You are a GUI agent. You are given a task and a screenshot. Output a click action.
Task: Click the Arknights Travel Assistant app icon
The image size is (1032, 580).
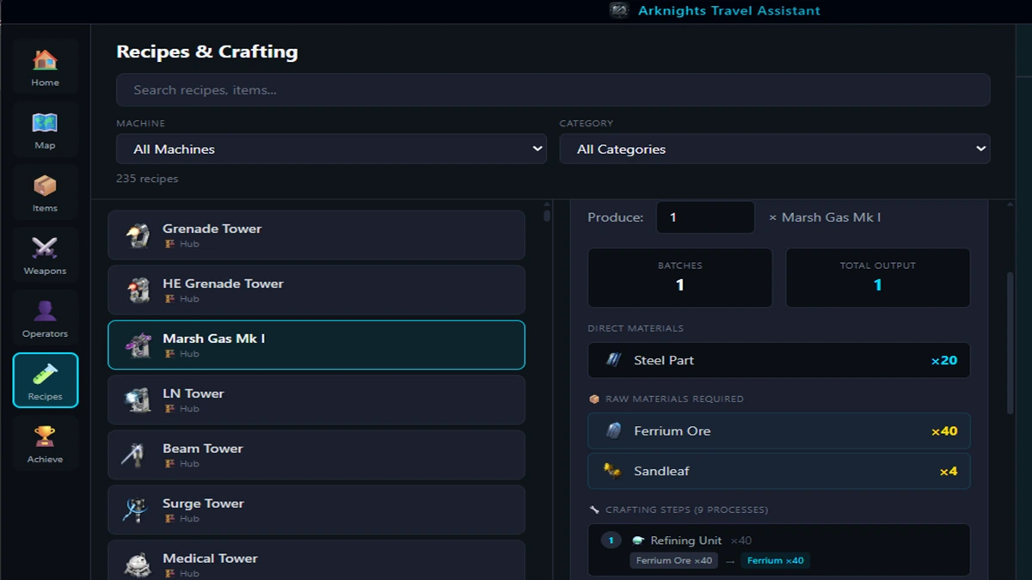click(619, 10)
